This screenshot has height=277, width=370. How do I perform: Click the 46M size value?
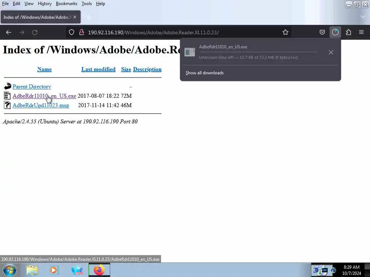tap(126, 105)
